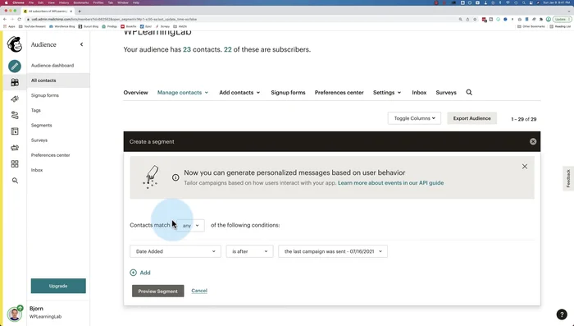Image resolution: width=574 pixels, height=326 pixels.
Task: Expand the Manage contacts menu
Action: pos(183,93)
